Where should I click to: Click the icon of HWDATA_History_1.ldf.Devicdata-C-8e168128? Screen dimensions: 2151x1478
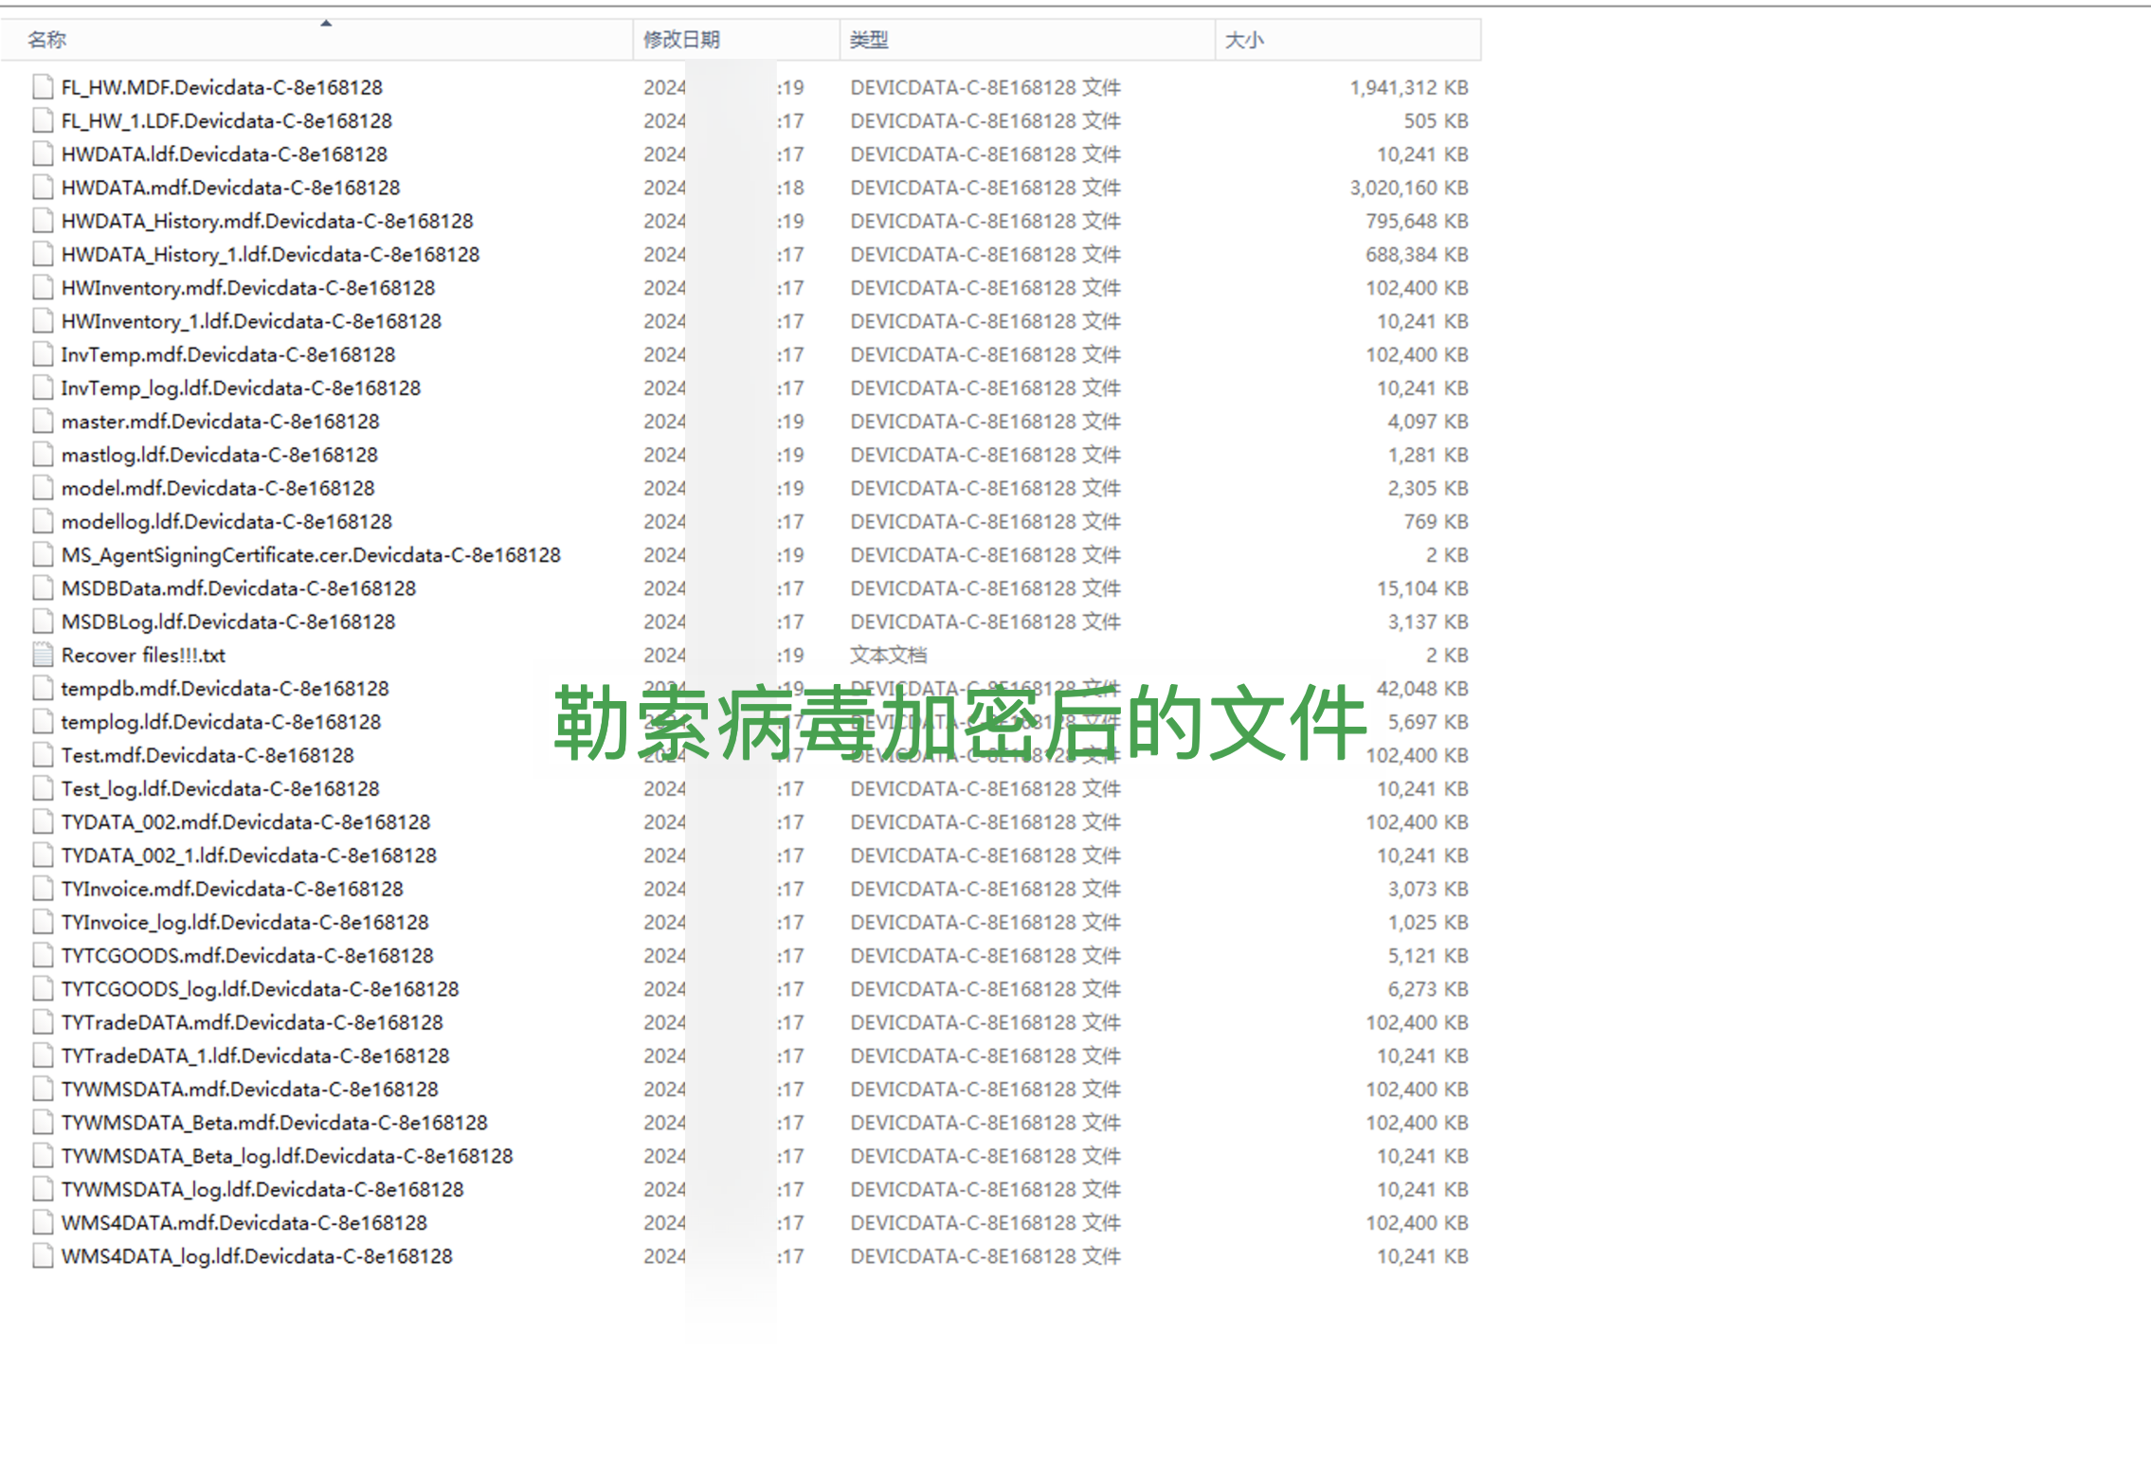tap(43, 254)
